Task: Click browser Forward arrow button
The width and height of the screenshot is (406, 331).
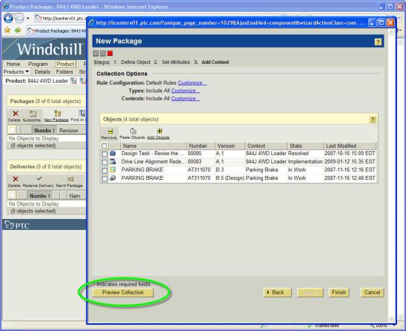Action: 19,18
